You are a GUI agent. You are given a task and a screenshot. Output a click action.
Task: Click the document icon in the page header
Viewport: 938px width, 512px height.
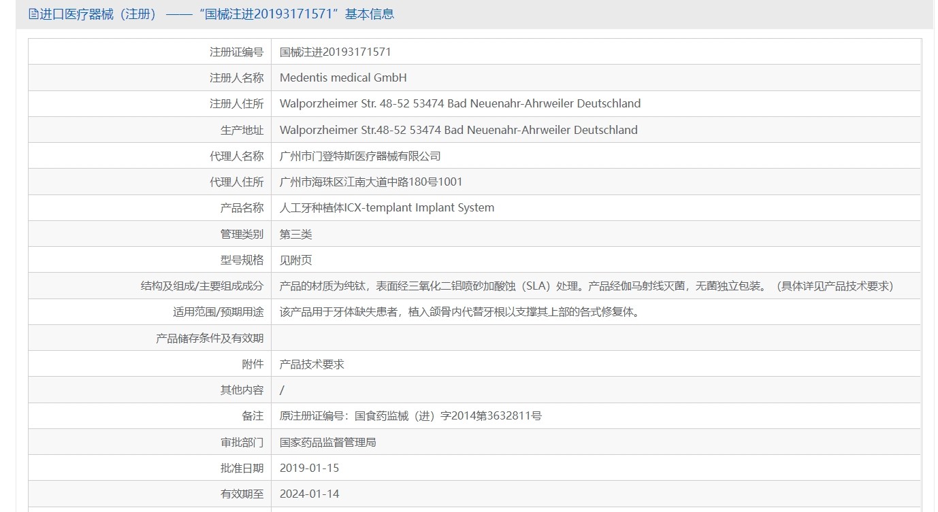(33, 14)
